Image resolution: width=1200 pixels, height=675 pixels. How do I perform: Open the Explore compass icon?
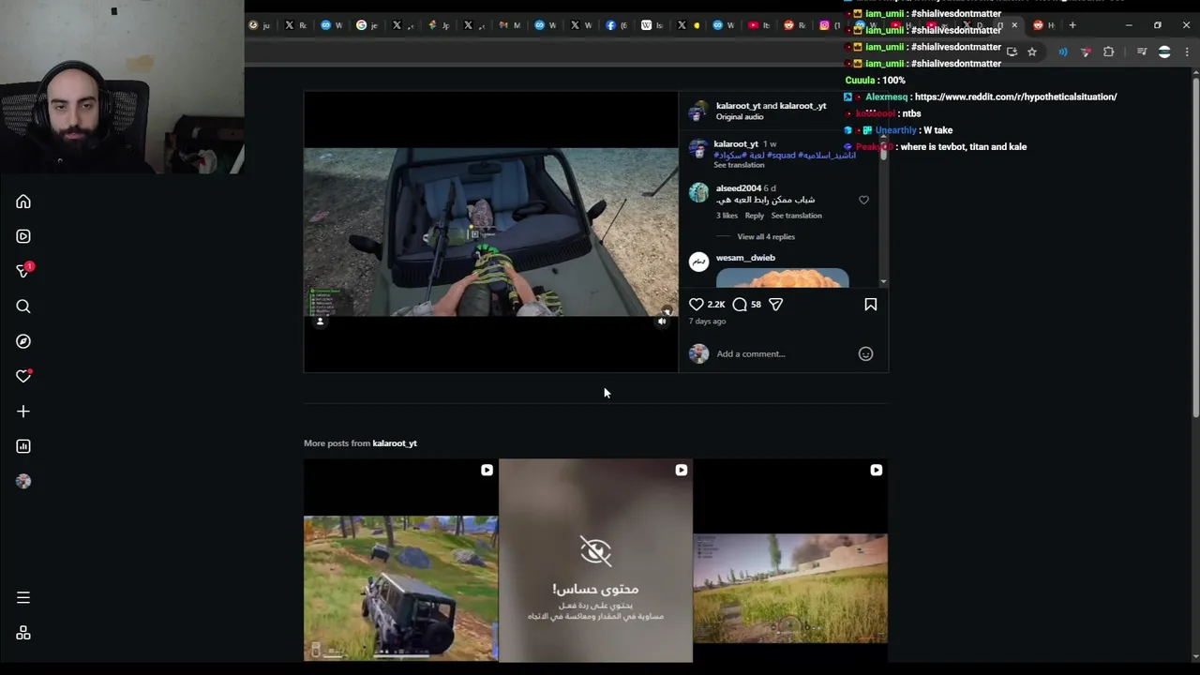(23, 341)
